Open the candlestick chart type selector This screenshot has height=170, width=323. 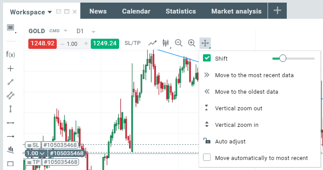(165, 43)
